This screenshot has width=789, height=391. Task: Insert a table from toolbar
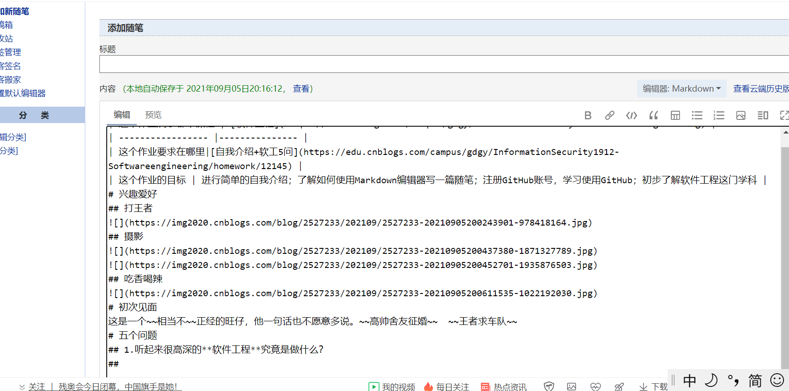[x=675, y=115]
